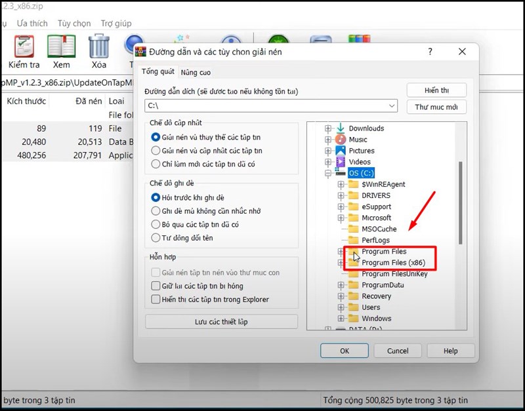Open the Tùy chọn menu
525x411 pixels.
74,23
